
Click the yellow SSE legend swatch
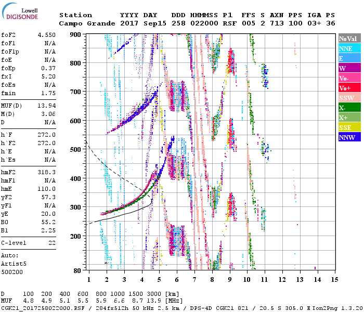[x=349, y=127]
